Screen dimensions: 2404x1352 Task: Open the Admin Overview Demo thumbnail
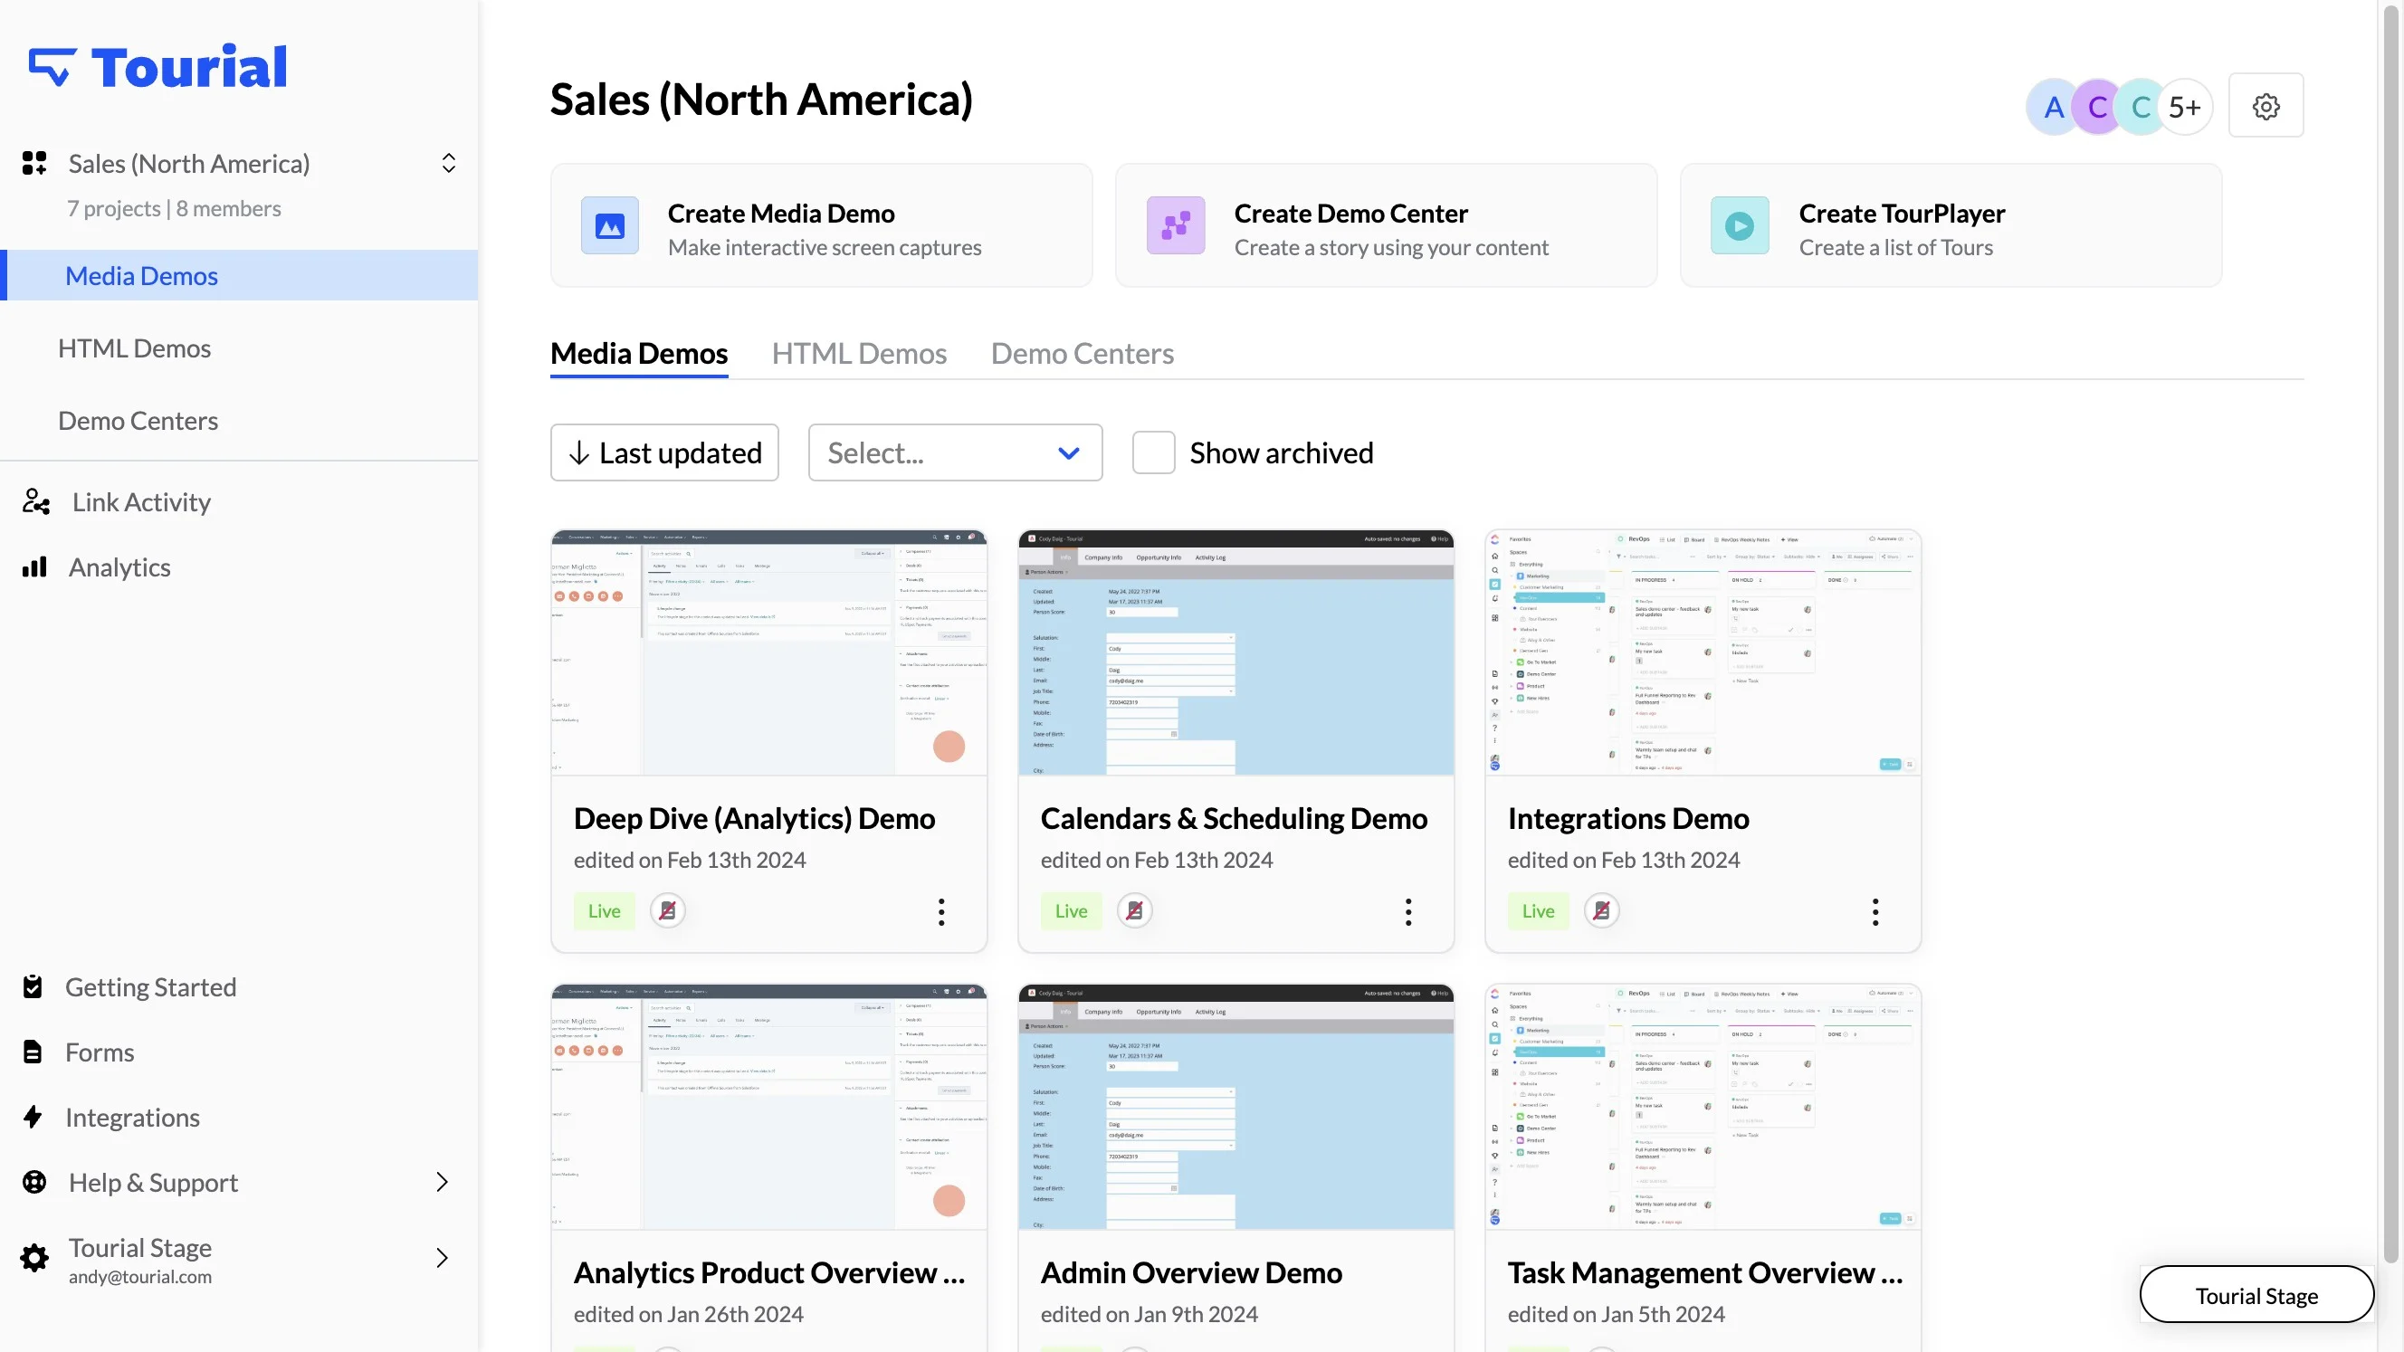pyautogui.click(x=1236, y=1108)
